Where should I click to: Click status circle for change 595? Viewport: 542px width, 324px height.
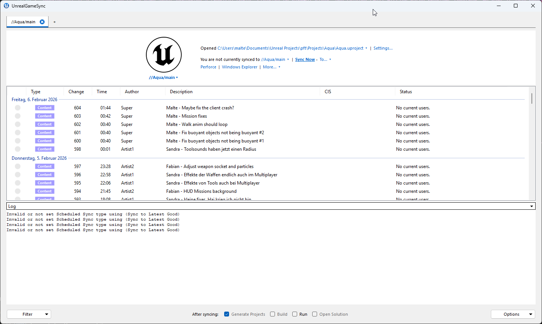(x=18, y=183)
